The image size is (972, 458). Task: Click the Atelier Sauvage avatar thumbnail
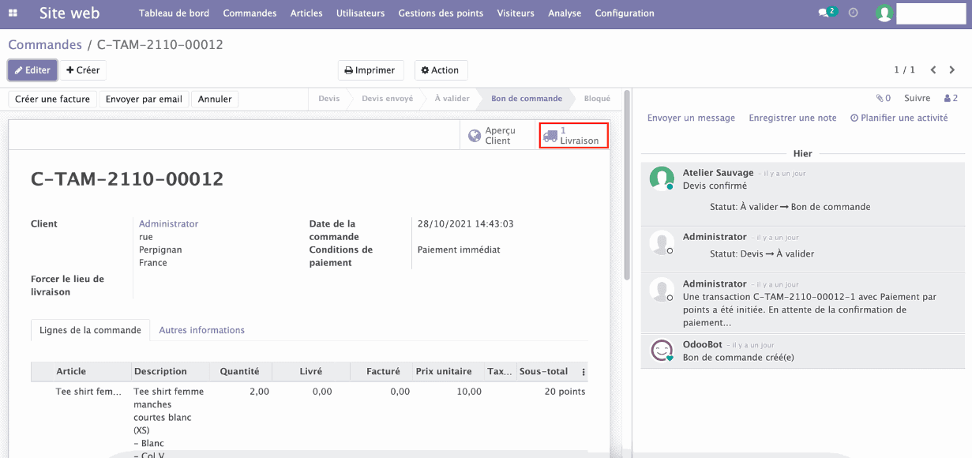(661, 178)
